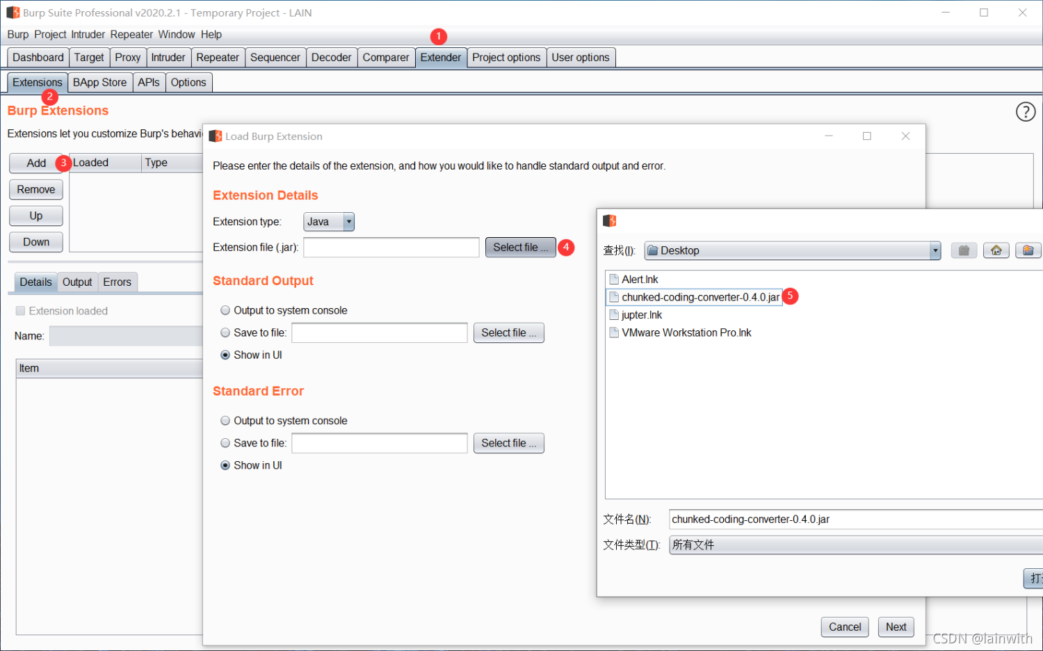Open the Burp help question-mark icon

(x=1026, y=111)
